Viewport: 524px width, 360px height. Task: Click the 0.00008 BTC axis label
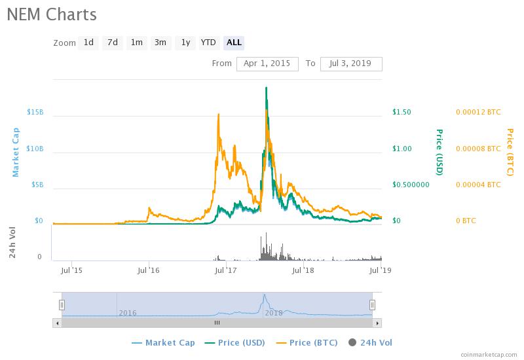tap(479, 149)
